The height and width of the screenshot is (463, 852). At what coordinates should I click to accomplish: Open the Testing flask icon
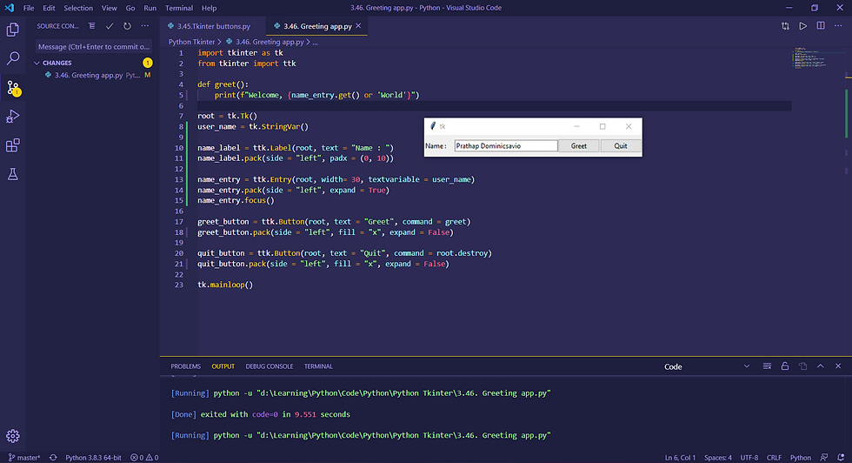[x=12, y=174]
